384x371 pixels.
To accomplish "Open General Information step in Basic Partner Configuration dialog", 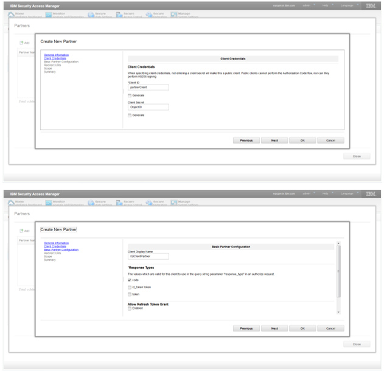I will coord(57,243).
